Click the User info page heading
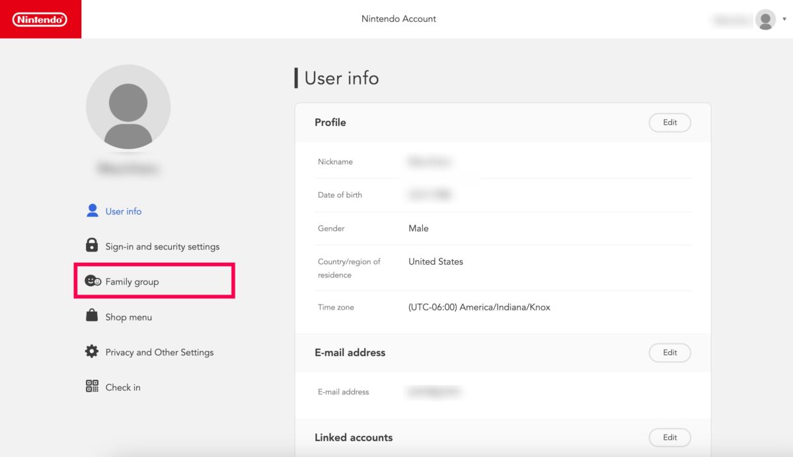 pos(342,78)
